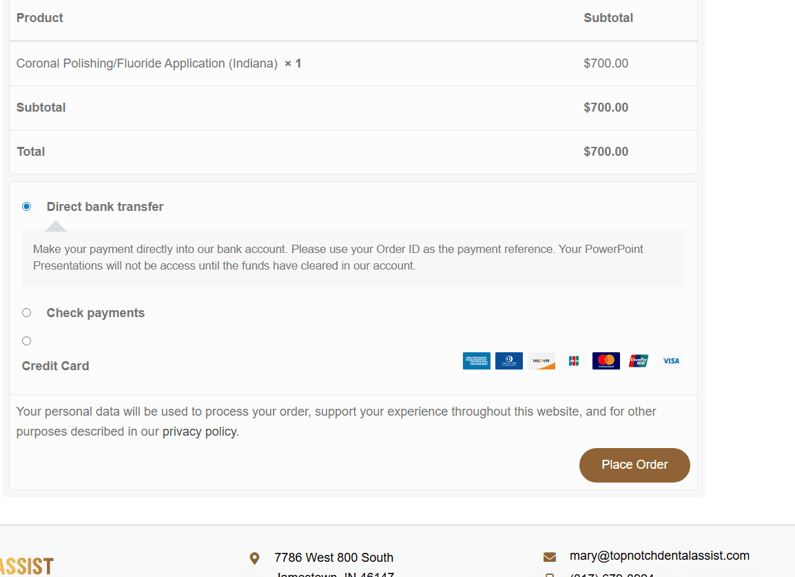Click mary@topnotchdentalassist.com email link

659,556
